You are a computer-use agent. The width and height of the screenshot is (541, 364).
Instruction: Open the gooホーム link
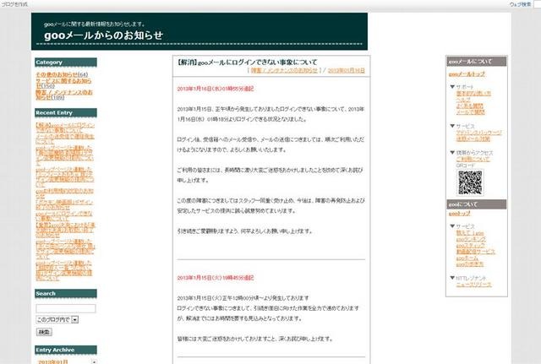click(467, 258)
